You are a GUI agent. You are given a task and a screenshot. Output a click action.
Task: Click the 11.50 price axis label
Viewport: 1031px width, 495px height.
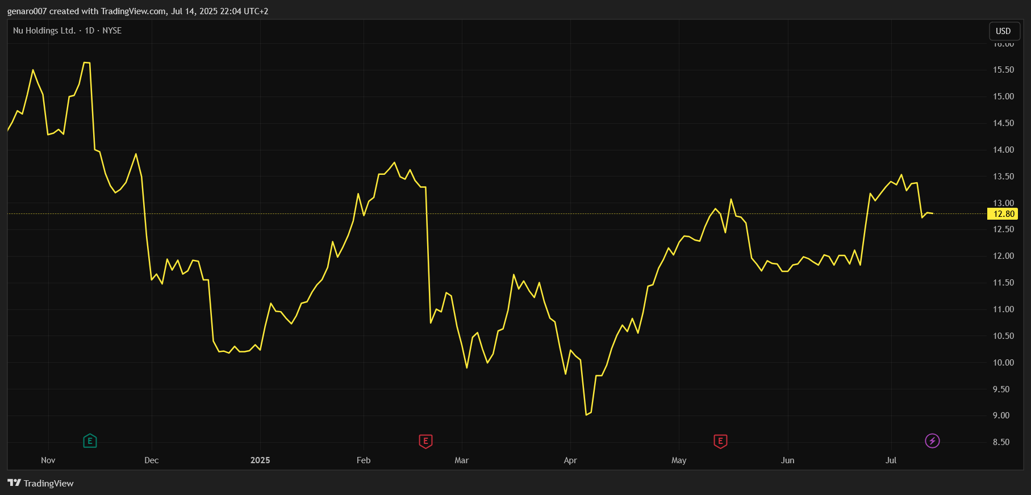pos(1003,283)
